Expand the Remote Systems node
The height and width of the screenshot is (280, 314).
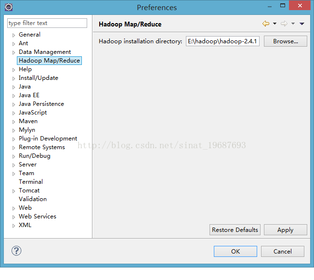tap(13, 148)
